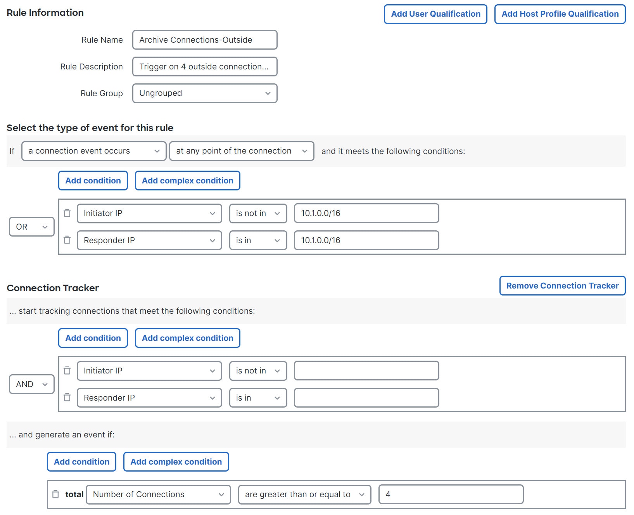Viewport: 634px width, 515px height.
Task: Open the first rule condition Responder IP field dropdown
Action: 149,240
